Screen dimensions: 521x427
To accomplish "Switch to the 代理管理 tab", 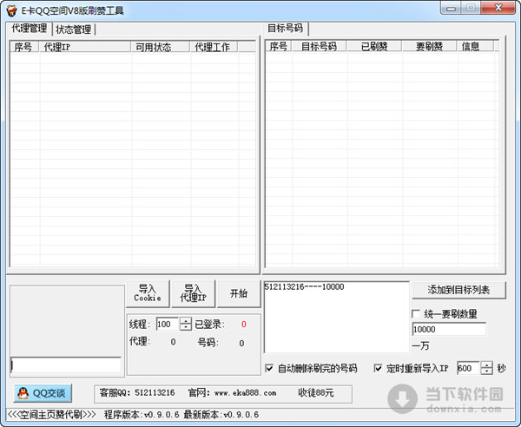I will pyautogui.click(x=30, y=29).
